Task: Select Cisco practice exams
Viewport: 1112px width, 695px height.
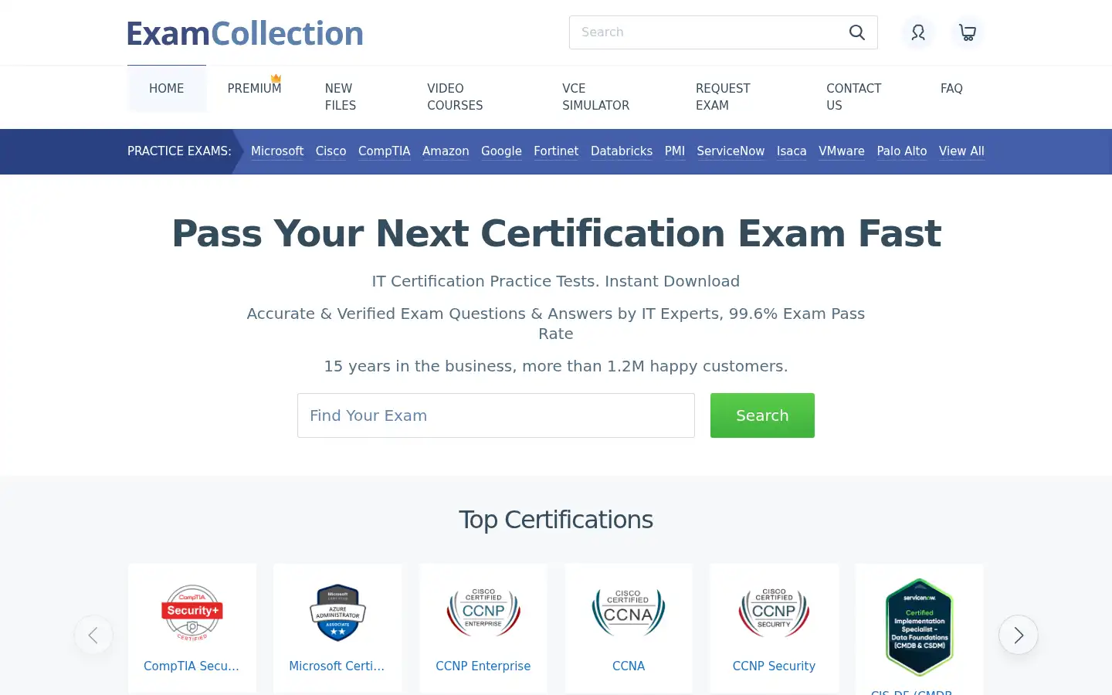Action: 331,151
